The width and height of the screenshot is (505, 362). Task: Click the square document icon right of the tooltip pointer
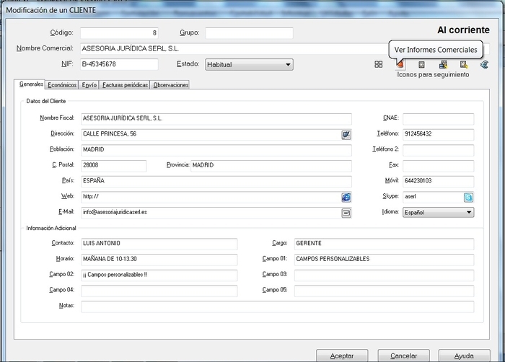pyautogui.click(x=421, y=65)
